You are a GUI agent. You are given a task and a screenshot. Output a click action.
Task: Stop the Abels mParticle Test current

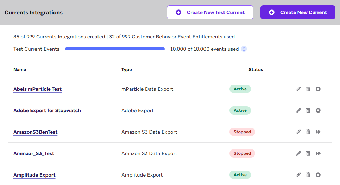pyautogui.click(x=318, y=89)
